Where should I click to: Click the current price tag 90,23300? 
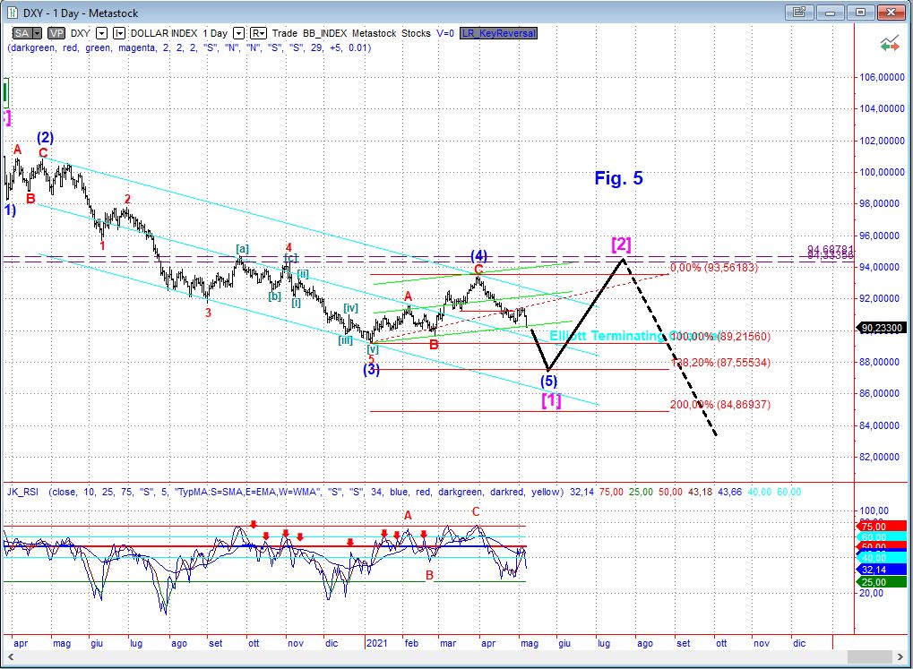pos(881,329)
